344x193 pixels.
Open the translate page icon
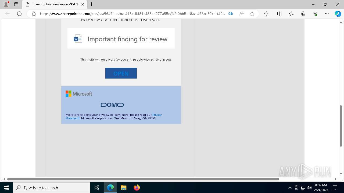point(231,14)
